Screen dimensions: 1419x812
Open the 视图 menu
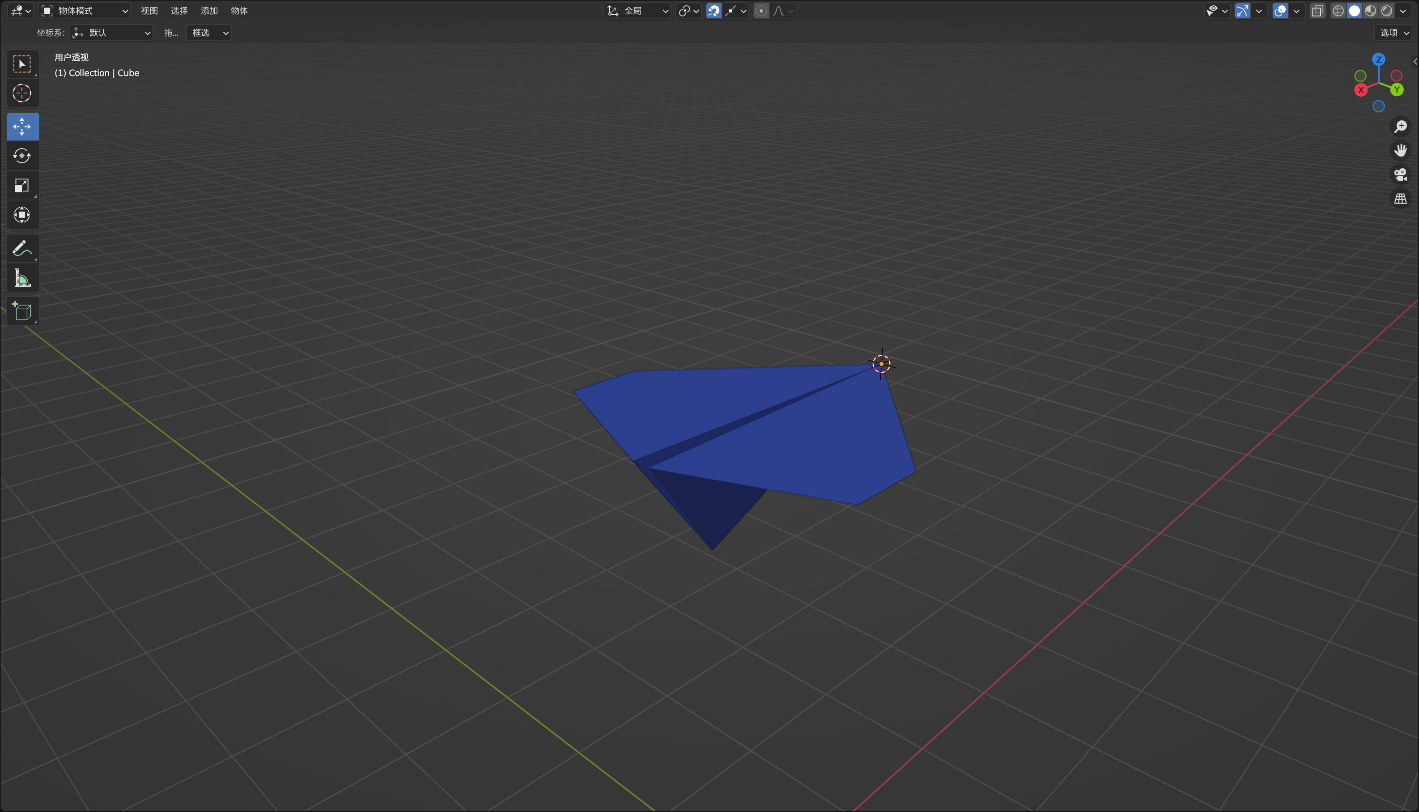point(149,11)
